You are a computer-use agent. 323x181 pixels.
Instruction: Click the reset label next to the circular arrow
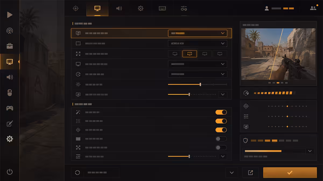tap(97, 173)
